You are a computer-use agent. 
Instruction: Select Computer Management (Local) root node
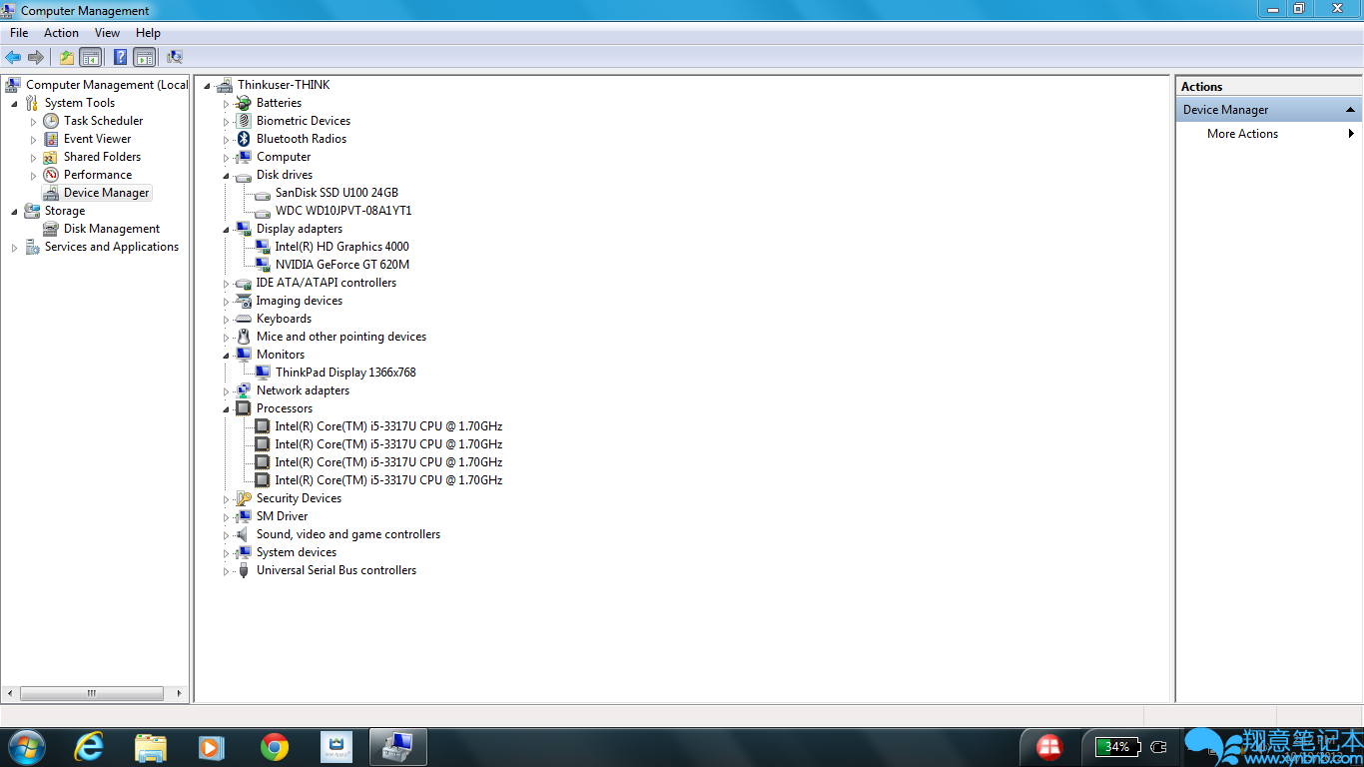107,85
